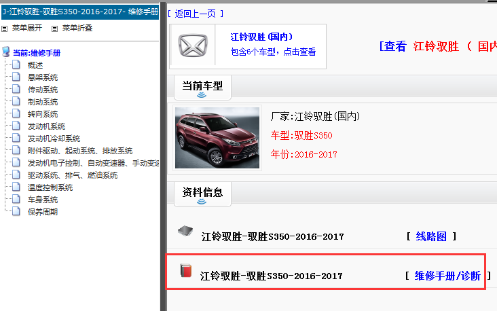The height and width of the screenshot is (311, 497).
Task: Open the 江铃驭胜 (国内) brand link
Action: [x=261, y=37]
